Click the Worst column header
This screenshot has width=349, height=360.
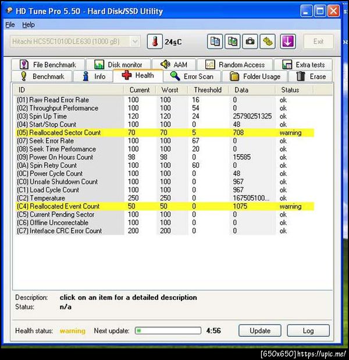172,90
